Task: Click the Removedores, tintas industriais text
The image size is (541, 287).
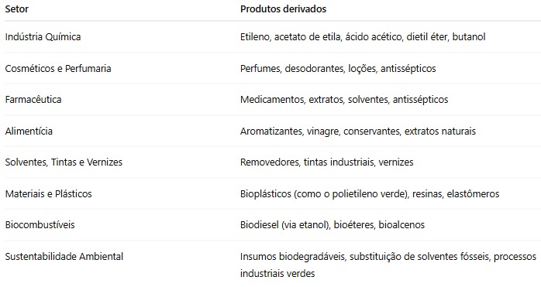Action: 307,162
